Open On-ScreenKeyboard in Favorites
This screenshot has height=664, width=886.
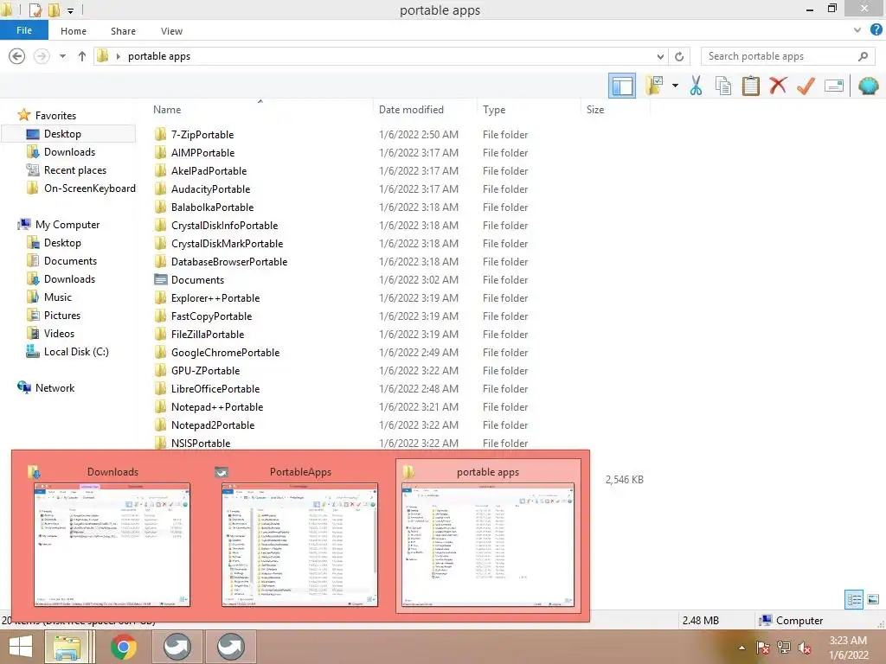coord(89,188)
